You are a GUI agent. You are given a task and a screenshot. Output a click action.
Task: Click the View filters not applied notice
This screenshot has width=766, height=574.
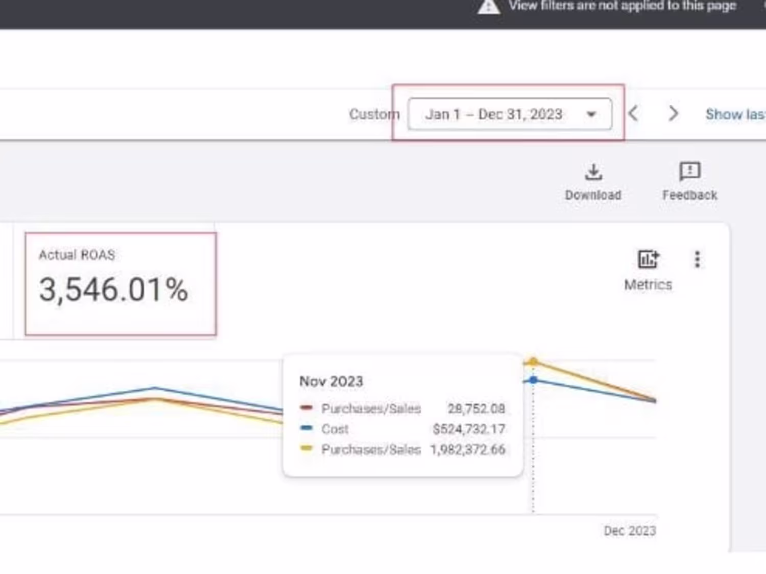(622, 6)
